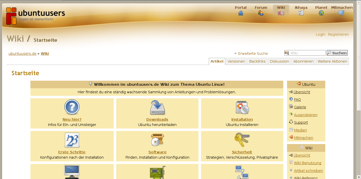
Task: Open the Diskussion tab
Action: [x=279, y=61]
